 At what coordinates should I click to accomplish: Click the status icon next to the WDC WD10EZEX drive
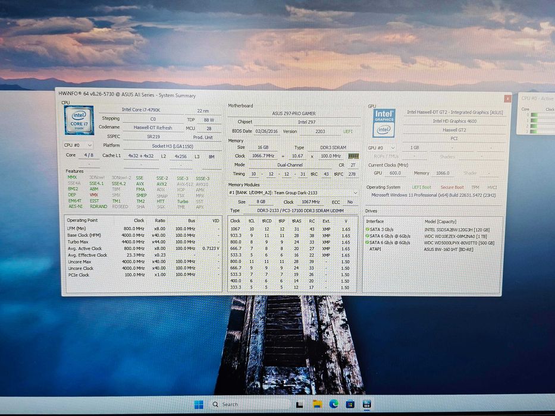(x=368, y=236)
